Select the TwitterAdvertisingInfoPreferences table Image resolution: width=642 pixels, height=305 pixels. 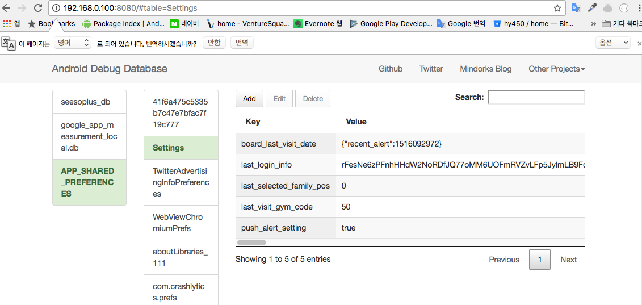(x=181, y=182)
